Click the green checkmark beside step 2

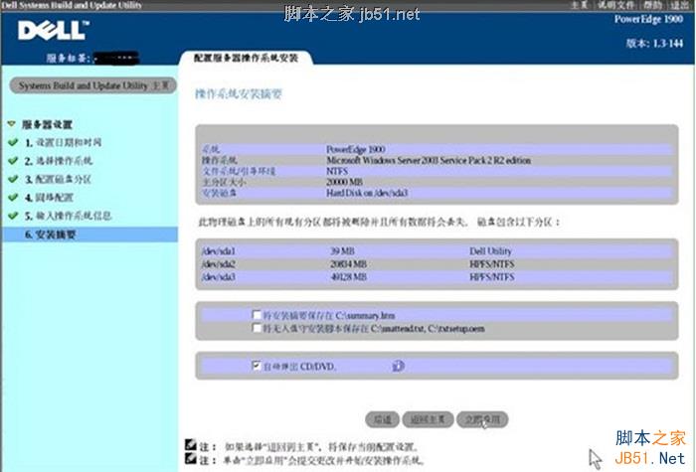(x=13, y=161)
